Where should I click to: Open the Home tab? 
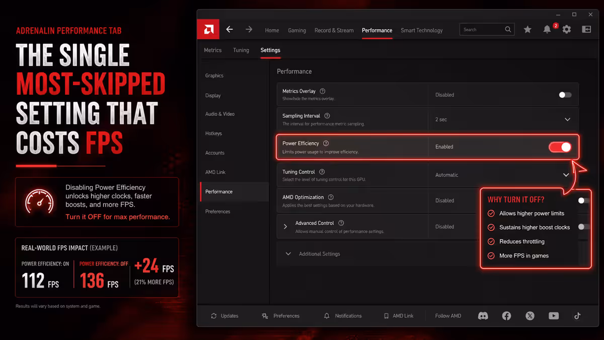tap(272, 30)
